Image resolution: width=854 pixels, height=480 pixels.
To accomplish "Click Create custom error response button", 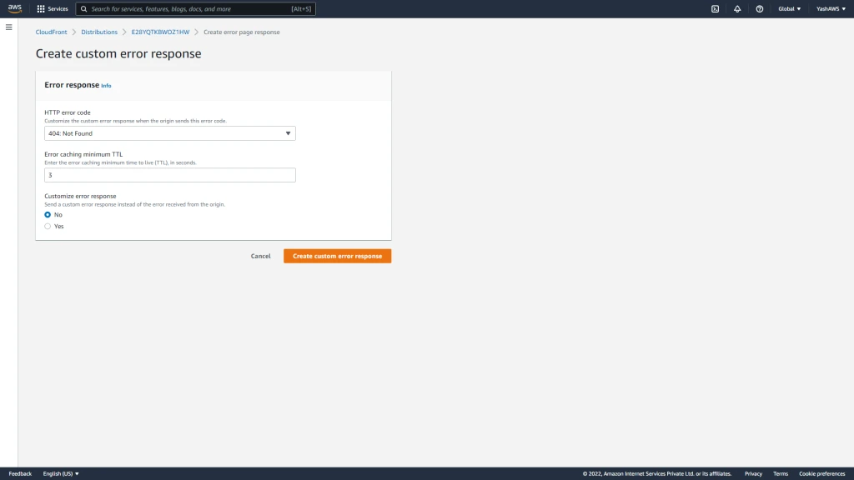I will (337, 257).
